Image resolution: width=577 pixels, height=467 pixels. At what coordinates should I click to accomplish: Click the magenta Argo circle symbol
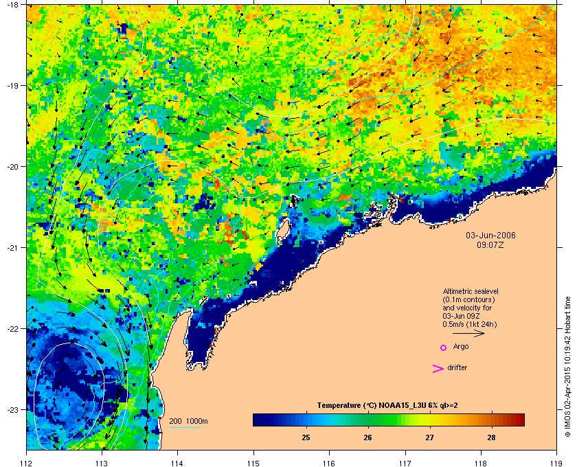click(444, 348)
